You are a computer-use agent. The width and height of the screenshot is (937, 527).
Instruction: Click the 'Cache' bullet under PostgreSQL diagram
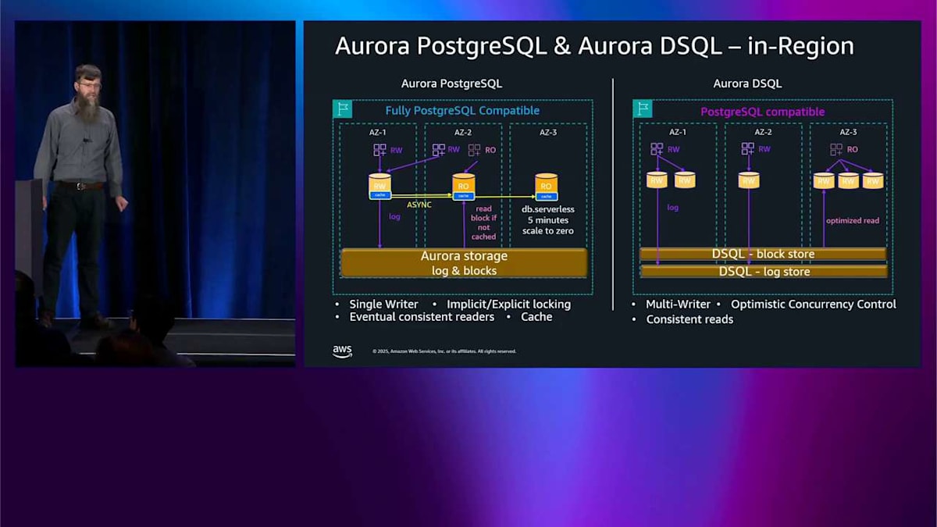[x=536, y=317]
